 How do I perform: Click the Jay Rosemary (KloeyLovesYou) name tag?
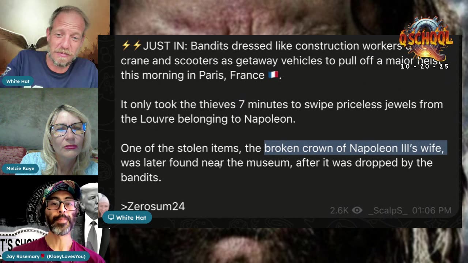[x=46, y=256]
